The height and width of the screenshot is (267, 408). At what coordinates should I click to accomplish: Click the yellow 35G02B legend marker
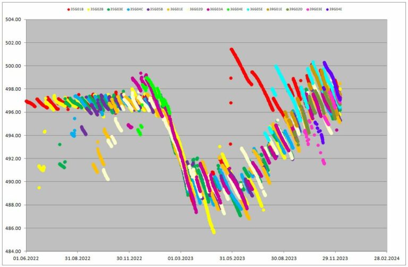tap(87, 10)
